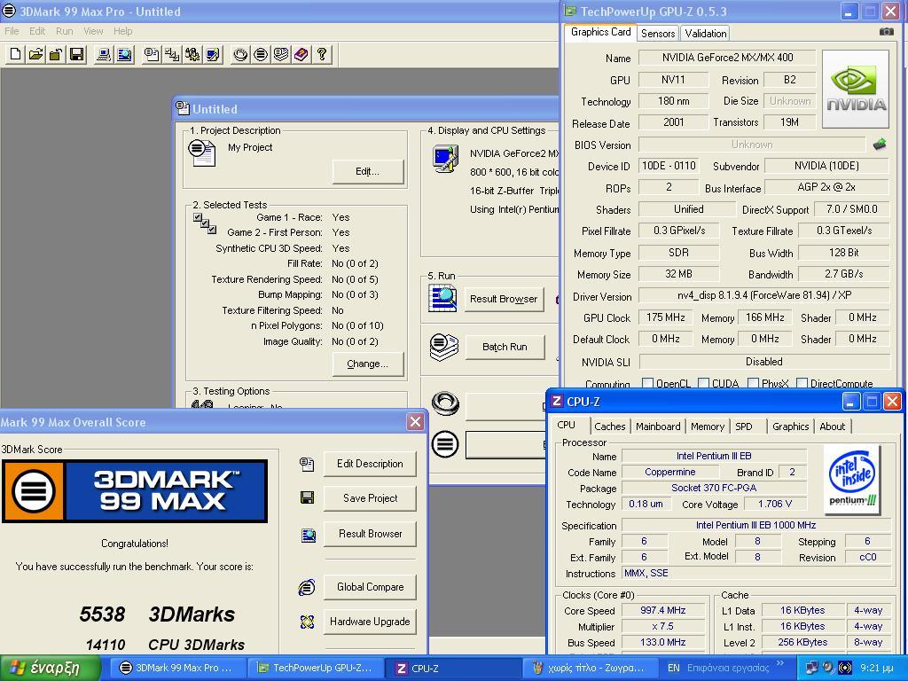Enable the DirectCompute checkbox in GPU-Z

click(802, 383)
